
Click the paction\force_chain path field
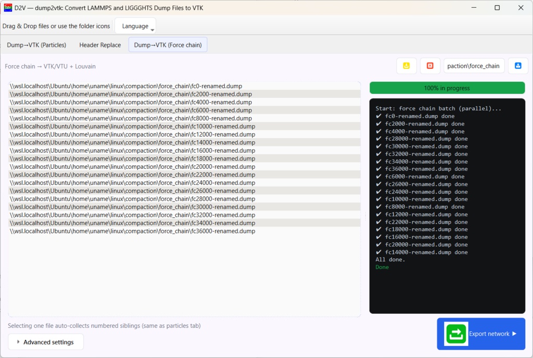(x=474, y=66)
